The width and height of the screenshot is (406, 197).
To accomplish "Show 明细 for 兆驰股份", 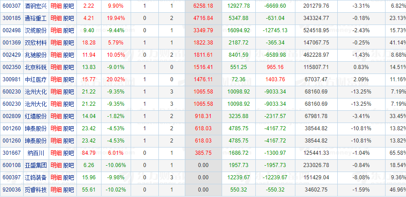I will point(56,55).
